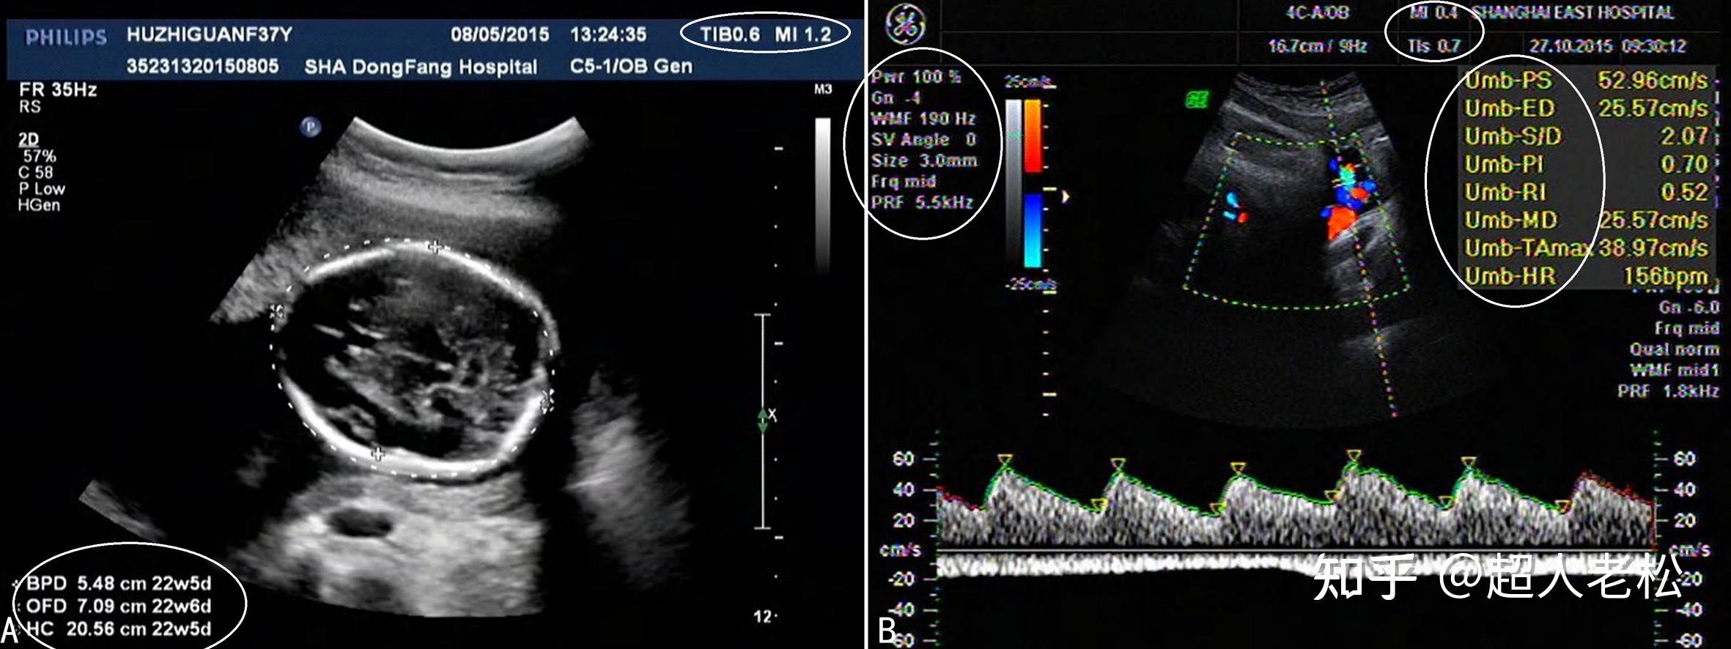Click the blue circled P marker
Image resolution: width=1731 pixels, height=649 pixels.
point(311,127)
